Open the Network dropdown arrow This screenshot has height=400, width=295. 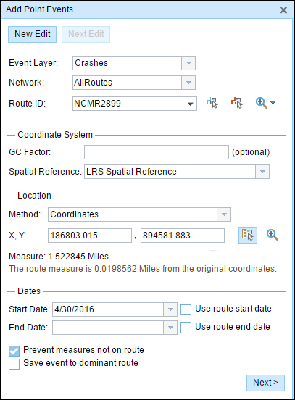coord(188,83)
